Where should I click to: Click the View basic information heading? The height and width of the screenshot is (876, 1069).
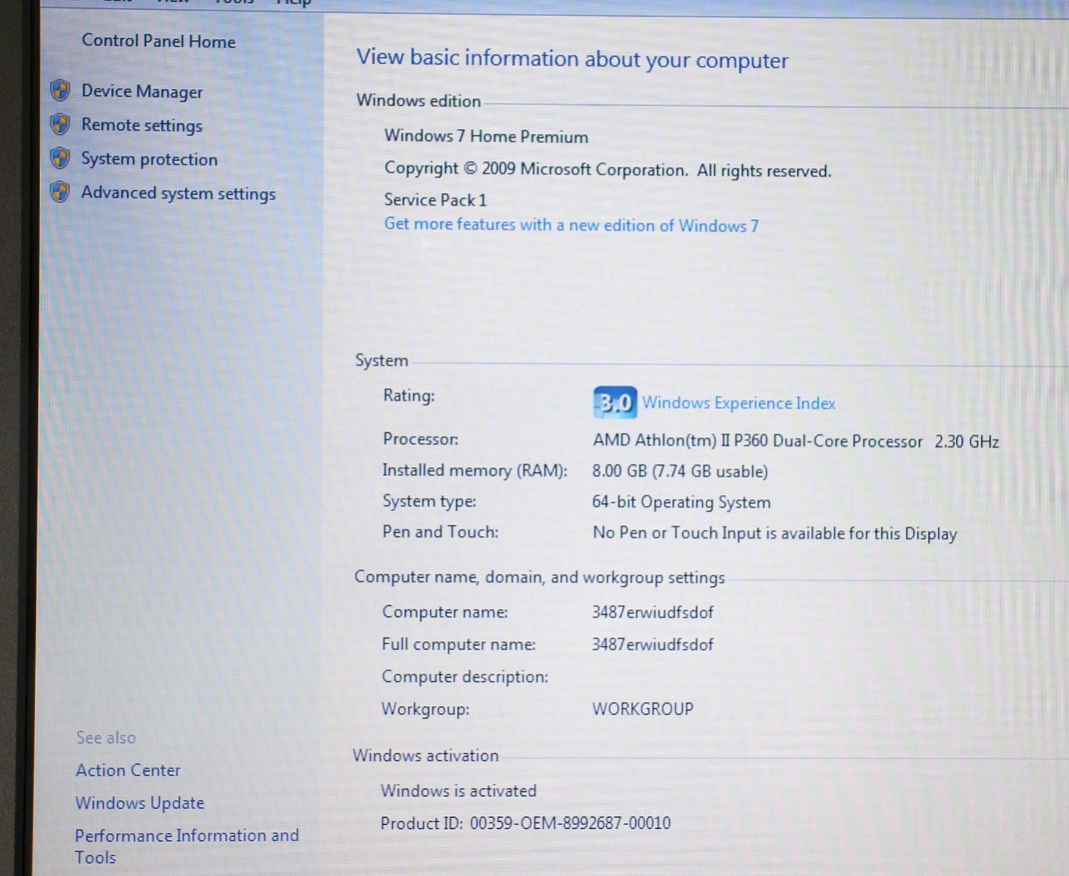pyautogui.click(x=572, y=59)
